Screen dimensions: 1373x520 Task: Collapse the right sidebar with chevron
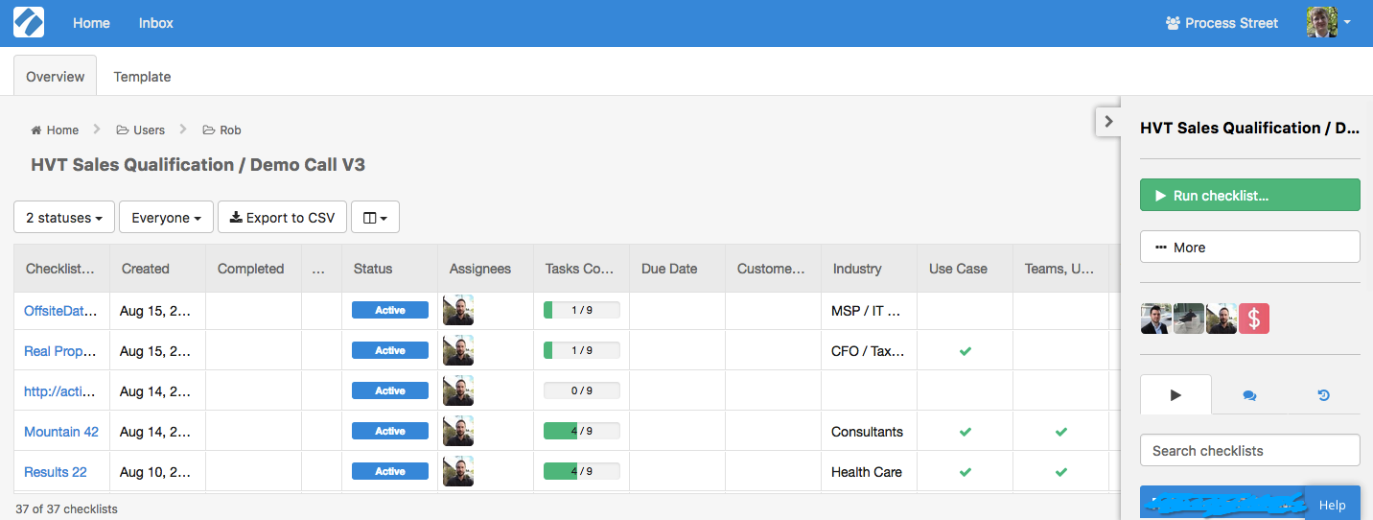[1108, 122]
